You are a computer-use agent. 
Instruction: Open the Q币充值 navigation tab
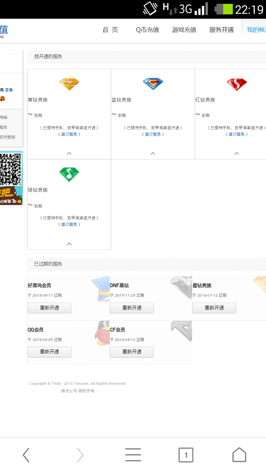point(147,30)
